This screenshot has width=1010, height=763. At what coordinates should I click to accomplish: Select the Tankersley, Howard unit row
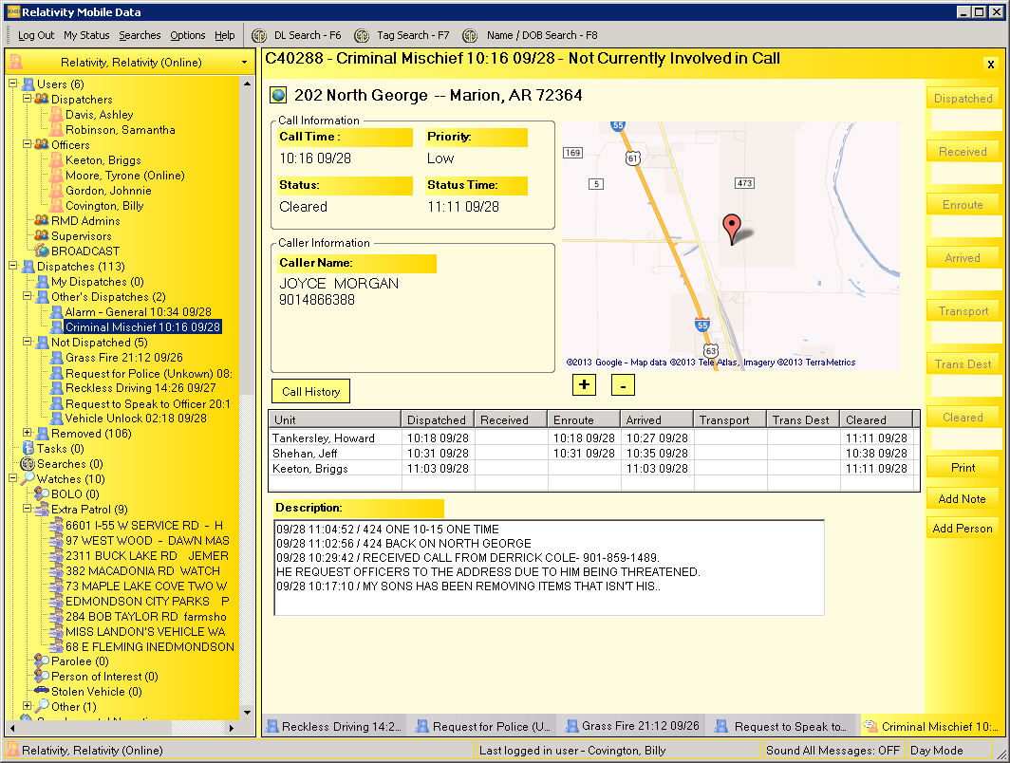point(592,437)
